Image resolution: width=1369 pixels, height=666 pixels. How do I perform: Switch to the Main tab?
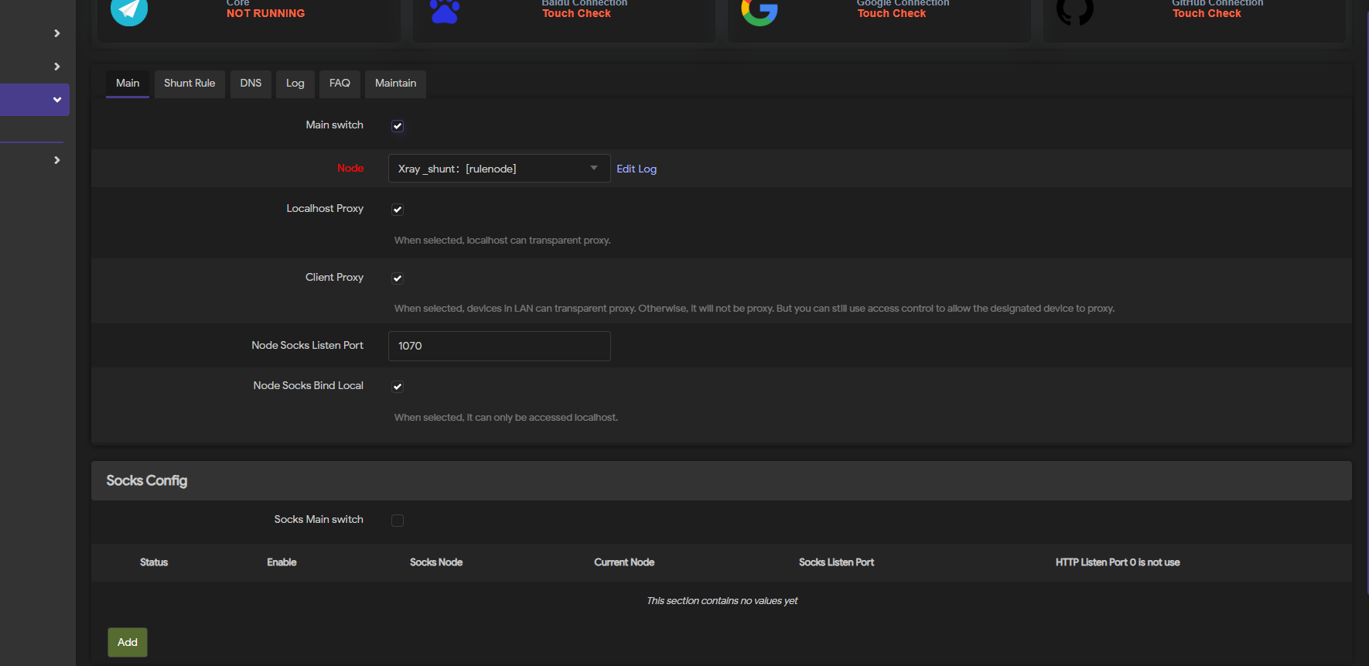point(128,84)
